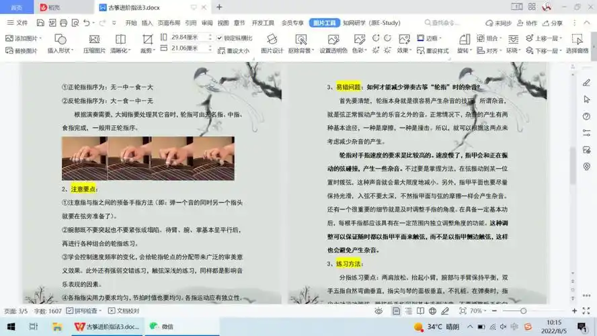Click the help question-mark icon in sidebar
Viewport: 597px width, 336px height.
point(586,116)
